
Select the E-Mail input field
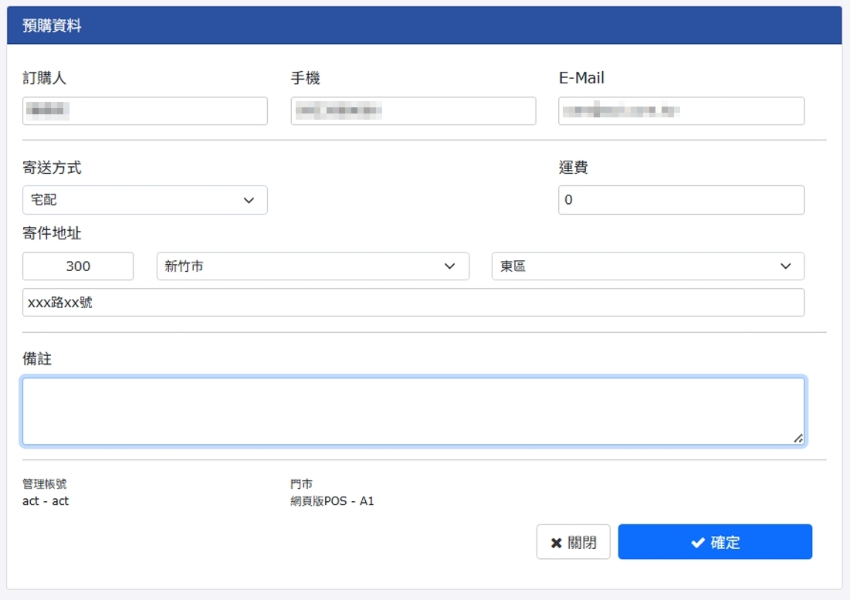681,110
